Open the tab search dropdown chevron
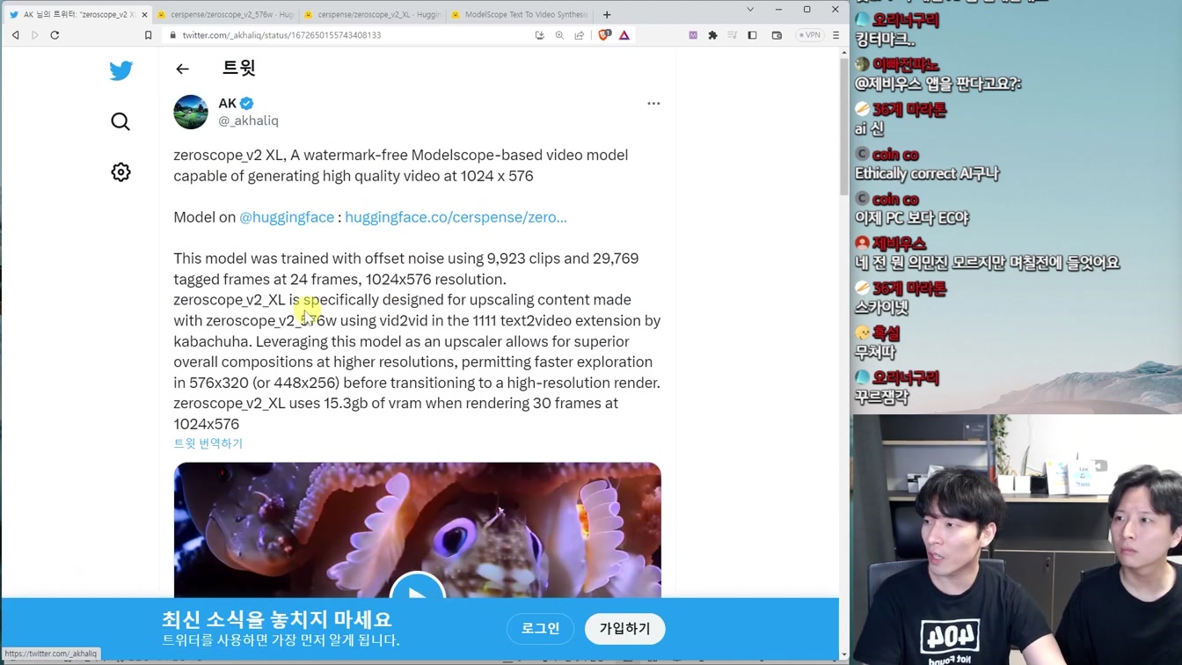This screenshot has width=1182, height=665. [x=750, y=10]
